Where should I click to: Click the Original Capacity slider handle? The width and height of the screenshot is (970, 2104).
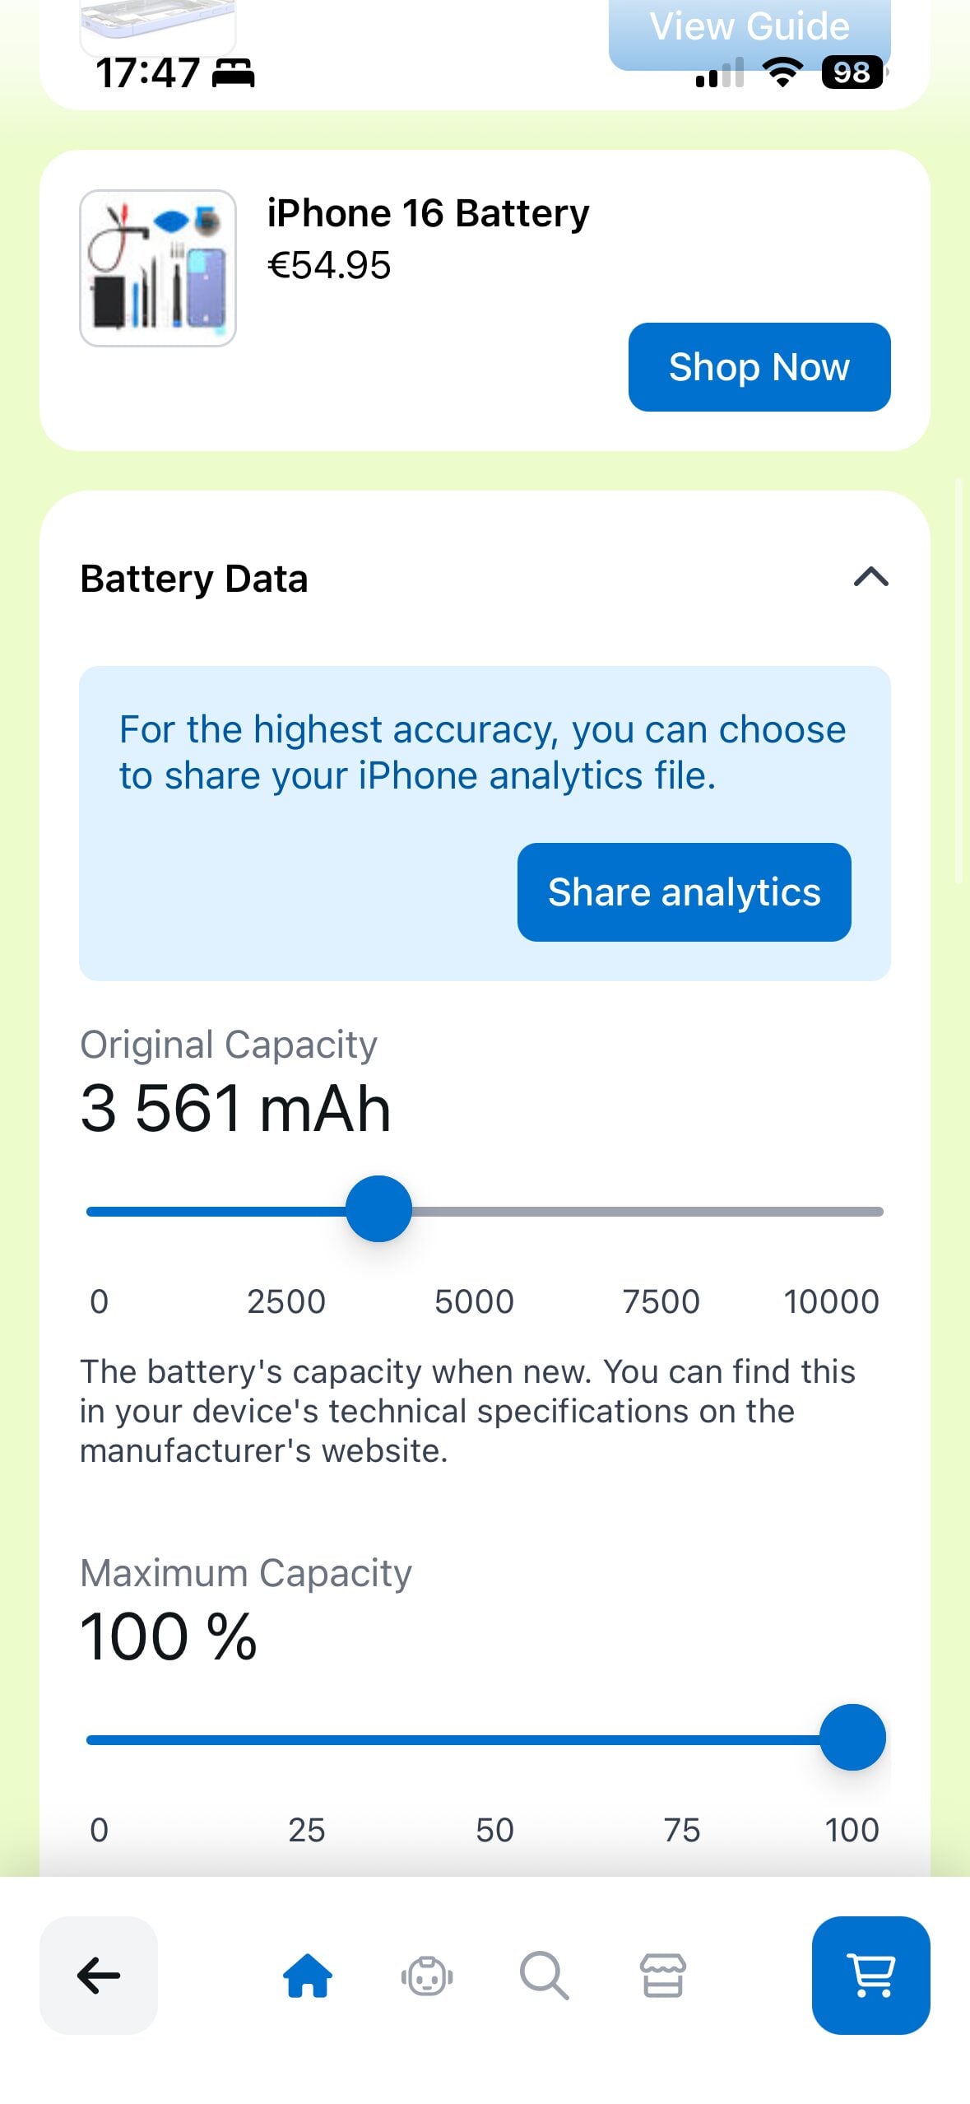pyautogui.click(x=378, y=1208)
